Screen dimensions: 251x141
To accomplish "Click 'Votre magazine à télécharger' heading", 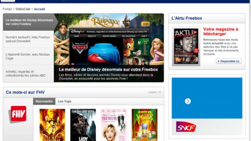I will coord(221,32).
